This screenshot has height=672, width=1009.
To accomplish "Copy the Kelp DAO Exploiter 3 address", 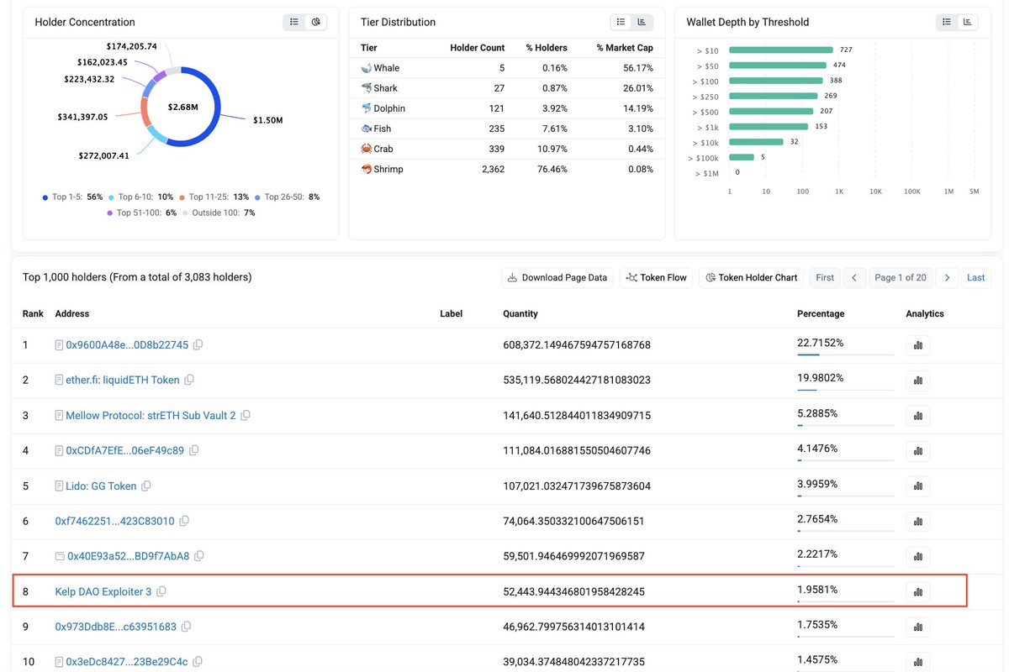I will [161, 592].
